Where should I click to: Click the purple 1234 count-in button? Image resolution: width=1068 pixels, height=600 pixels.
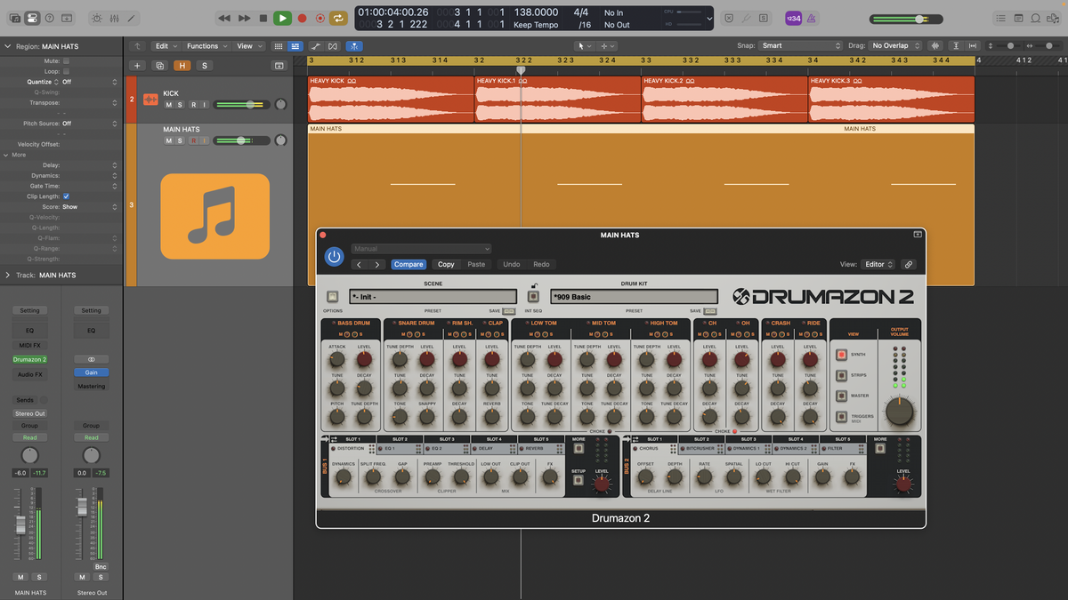[x=792, y=18]
